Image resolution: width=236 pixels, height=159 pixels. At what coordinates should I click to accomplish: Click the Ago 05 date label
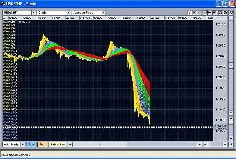click(170, 18)
